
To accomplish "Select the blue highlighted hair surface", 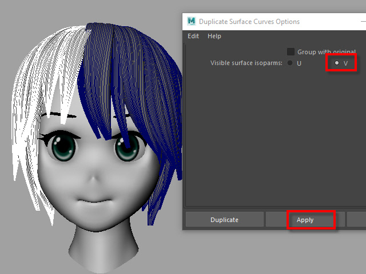I will click(x=132, y=68).
